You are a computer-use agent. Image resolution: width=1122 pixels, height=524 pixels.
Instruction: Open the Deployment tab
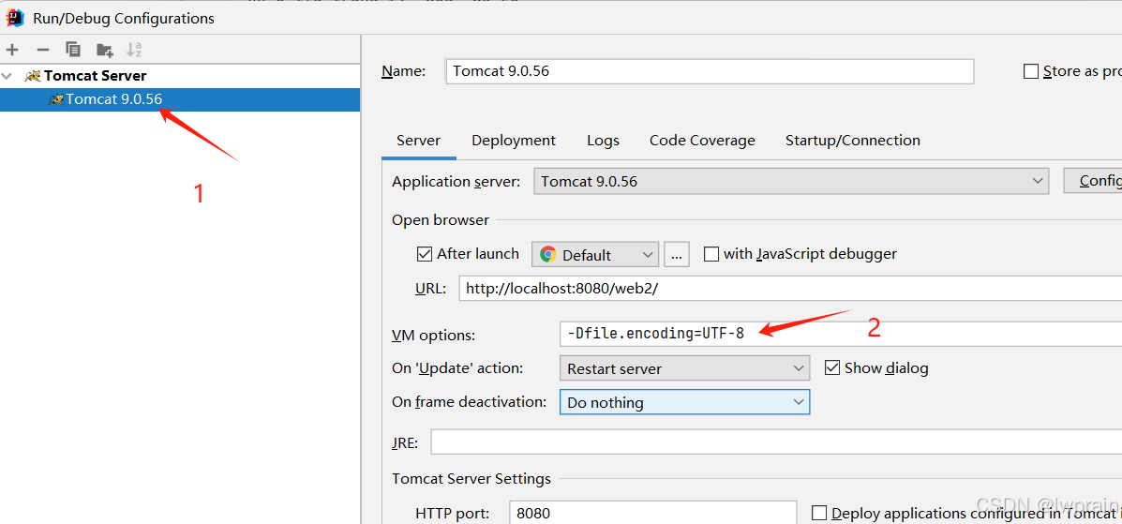[x=514, y=141]
